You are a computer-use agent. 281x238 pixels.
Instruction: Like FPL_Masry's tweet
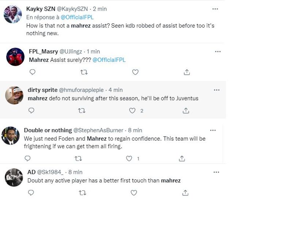coord(135,72)
